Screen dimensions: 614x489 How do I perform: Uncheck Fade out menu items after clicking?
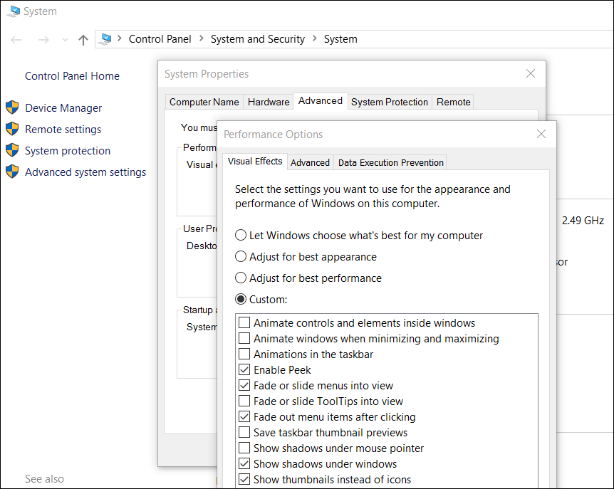pos(244,416)
